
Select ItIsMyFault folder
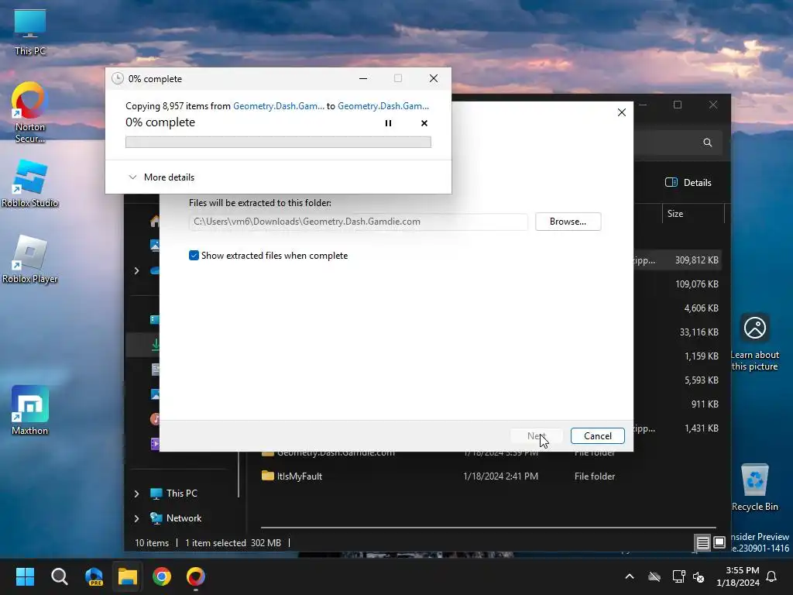[300, 476]
